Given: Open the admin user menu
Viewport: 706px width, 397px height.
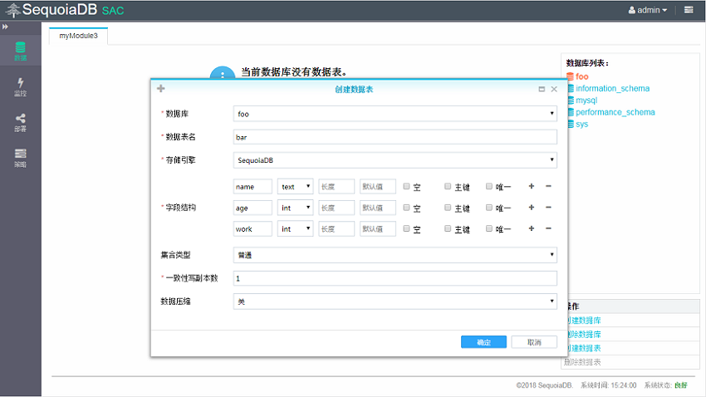Looking at the screenshot, I should [x=648, y=10].
